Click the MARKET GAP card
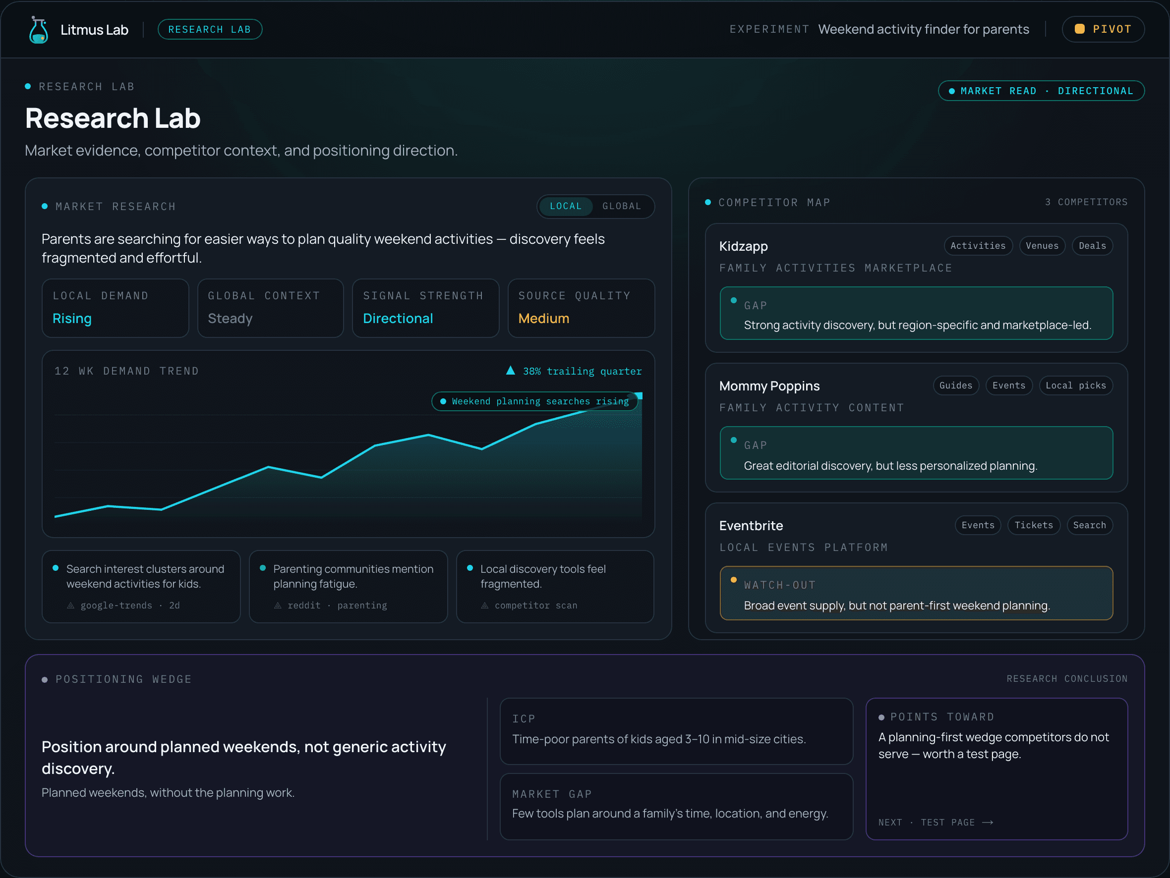 click(677, 807)
